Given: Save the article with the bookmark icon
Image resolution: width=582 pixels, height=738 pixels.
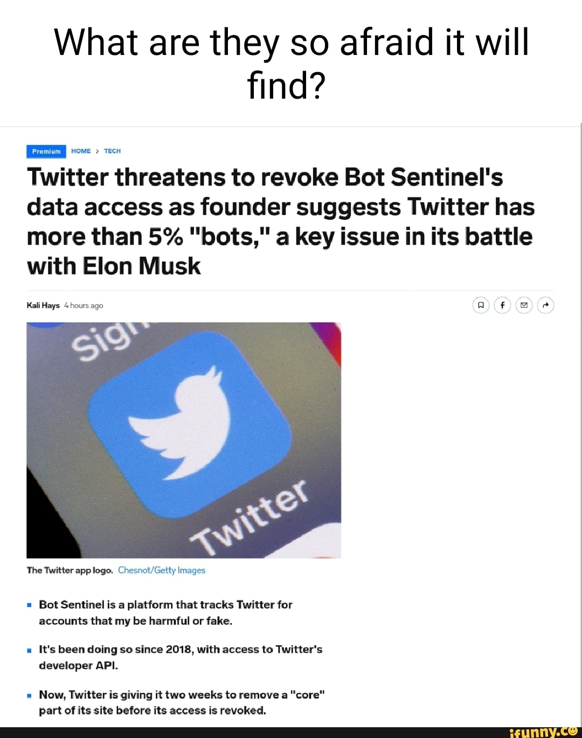Looking at the screenshot, I should [481, 305].
